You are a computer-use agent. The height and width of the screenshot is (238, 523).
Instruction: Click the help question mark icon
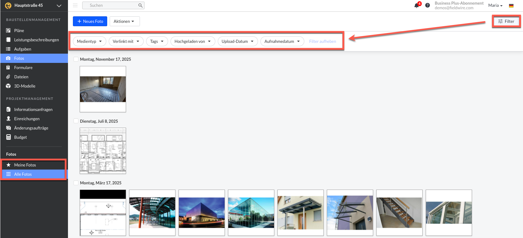tap(428, 5)
